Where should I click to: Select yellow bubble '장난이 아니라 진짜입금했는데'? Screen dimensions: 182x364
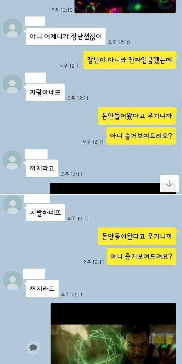pos(129,60)
